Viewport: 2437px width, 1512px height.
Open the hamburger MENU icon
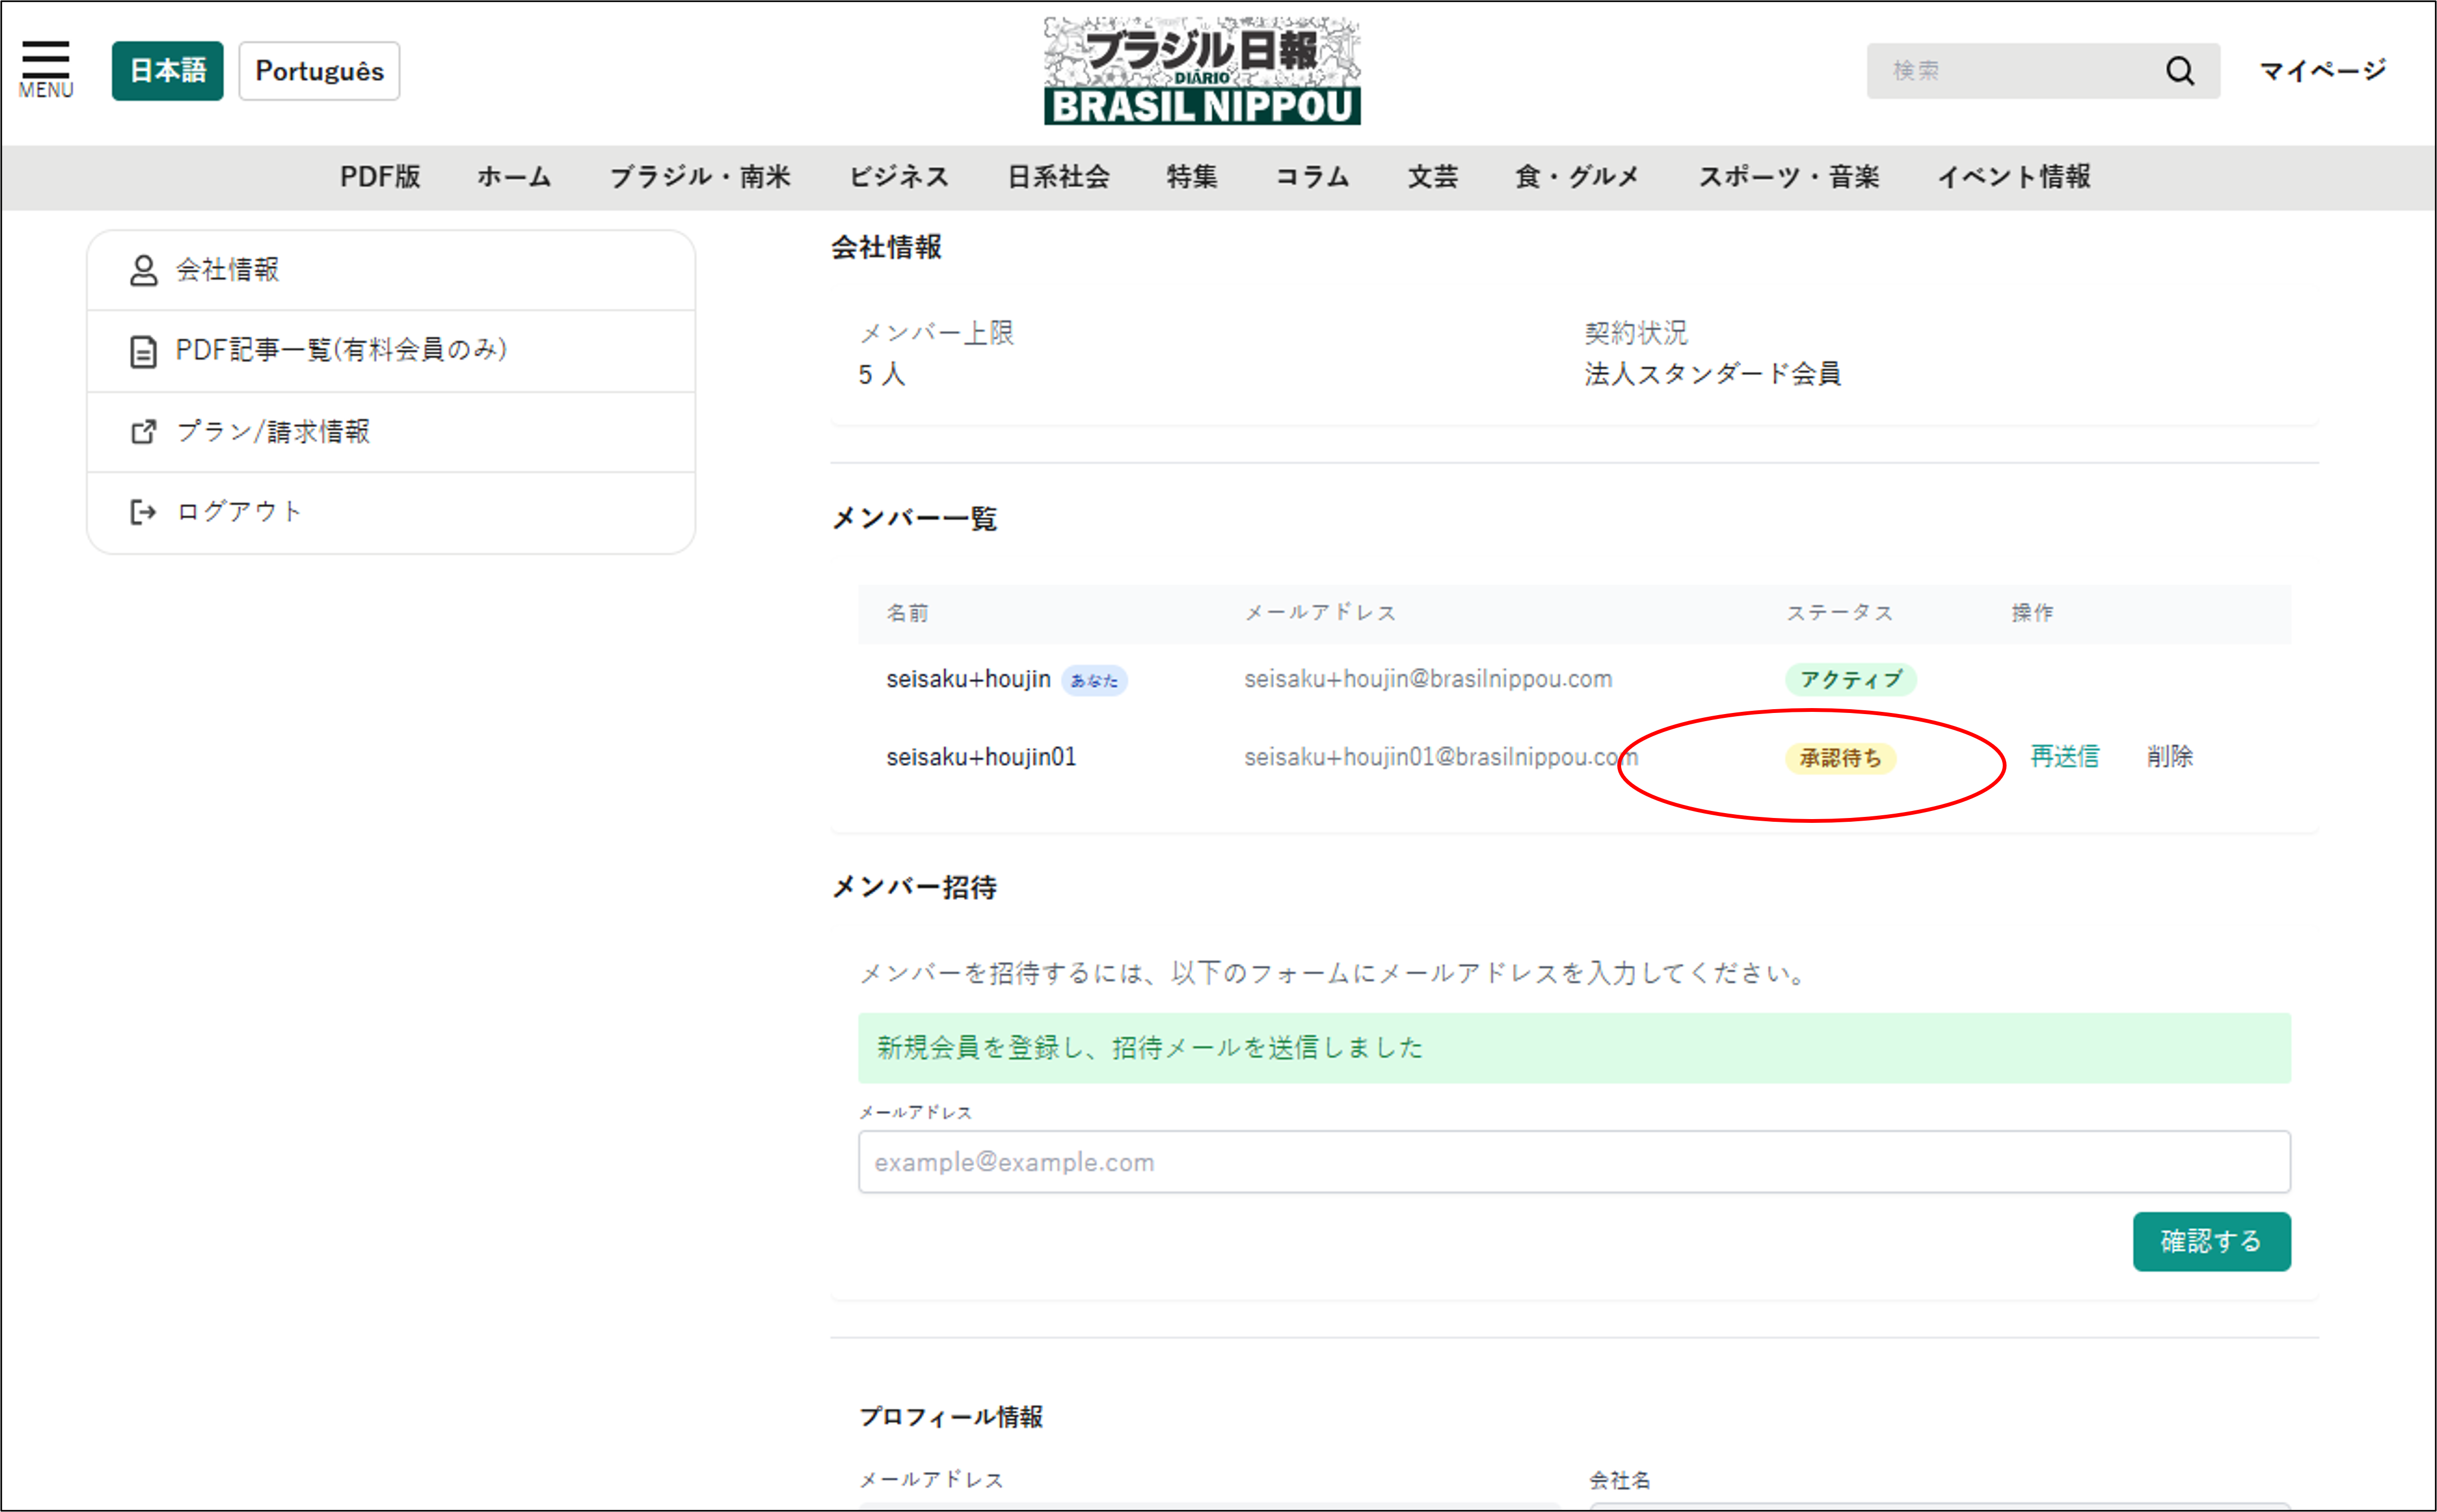click(x=45, y=68)
